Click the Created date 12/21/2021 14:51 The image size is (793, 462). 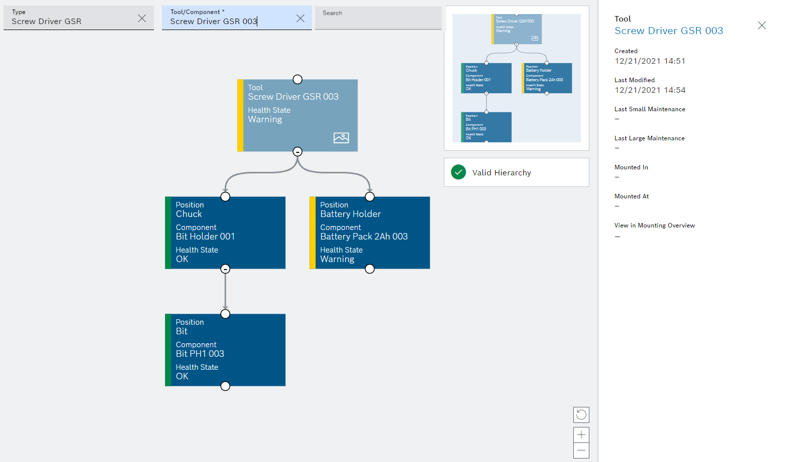point(650,61)
